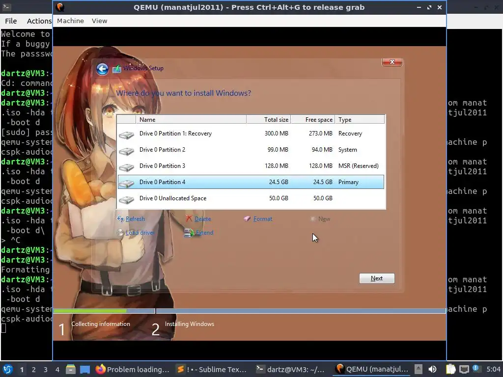This screenshot has height=377, width=503.
Task: Select Drive 0 Partition 2 row
Action: 251,150
